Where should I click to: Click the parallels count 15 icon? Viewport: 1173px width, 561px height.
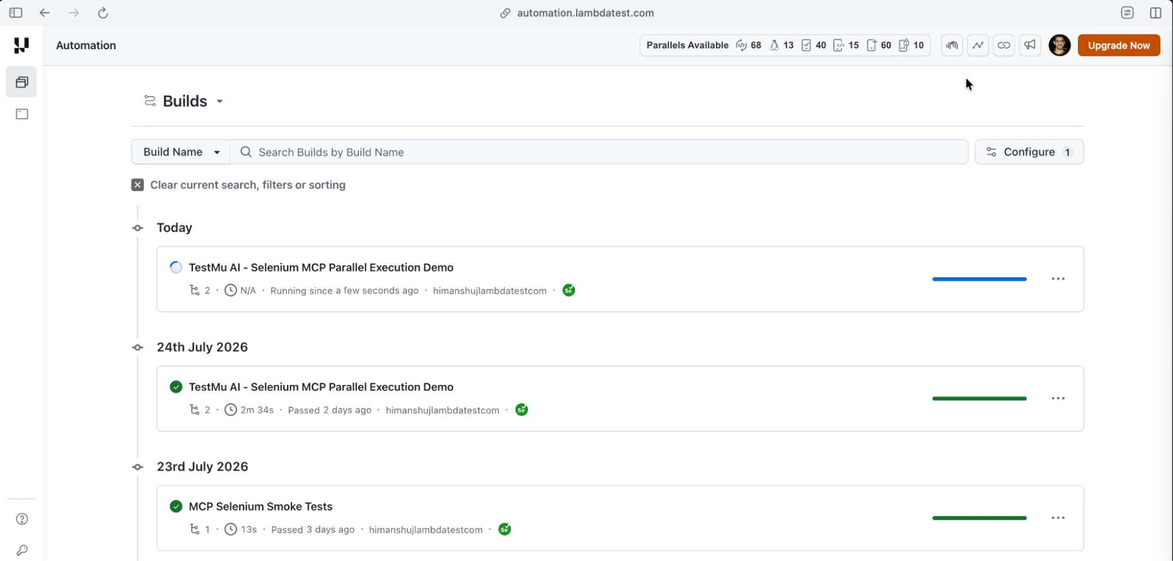[839, 45]
